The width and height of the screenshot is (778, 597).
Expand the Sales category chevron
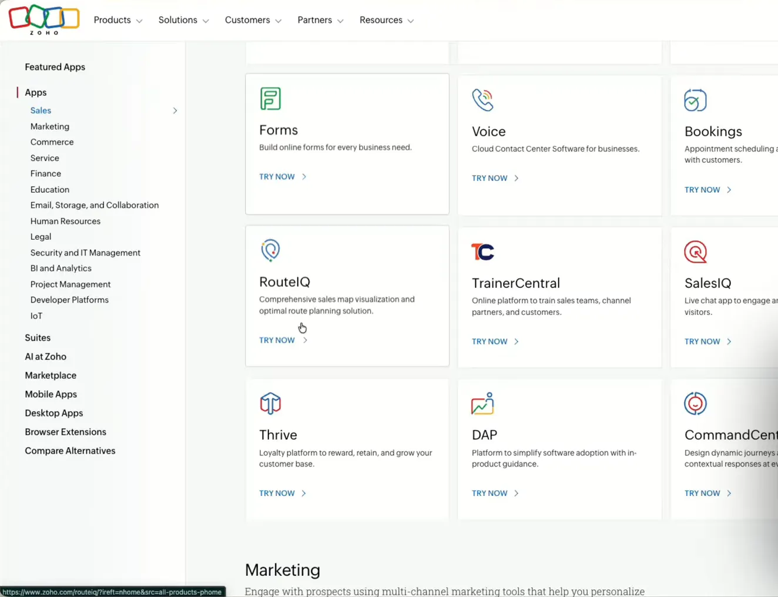tap(175, 110)
